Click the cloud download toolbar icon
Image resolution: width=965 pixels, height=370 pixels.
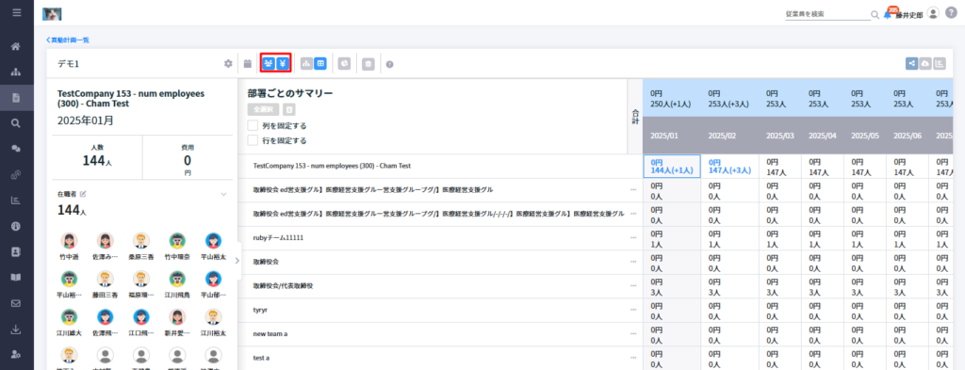pyautogui.click(x=925, y=63)
